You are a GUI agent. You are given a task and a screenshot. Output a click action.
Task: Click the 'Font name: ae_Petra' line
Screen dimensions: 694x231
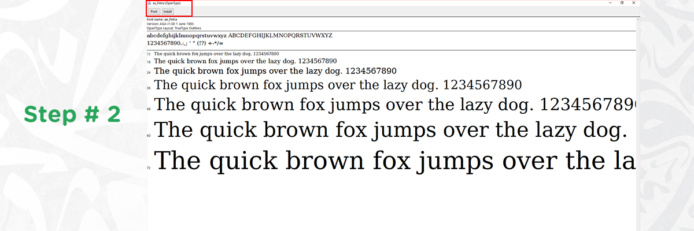click(161, 20)
